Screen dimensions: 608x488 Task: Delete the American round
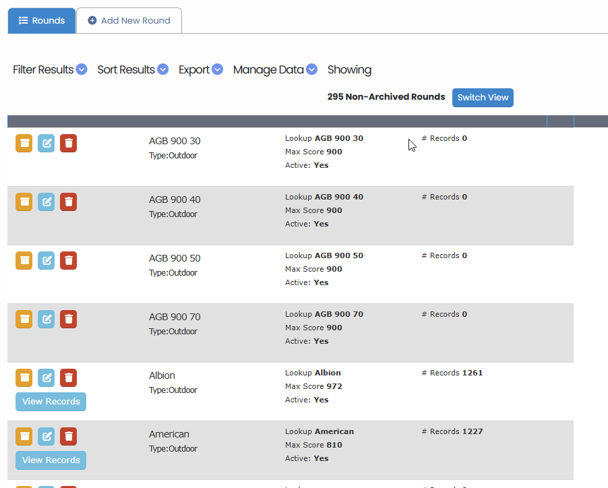click(x=69, y=437)
